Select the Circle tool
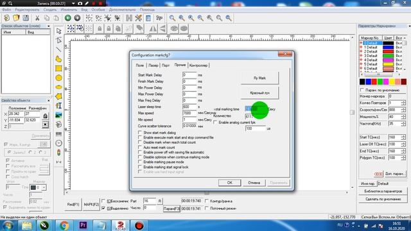 pos(58,78)
